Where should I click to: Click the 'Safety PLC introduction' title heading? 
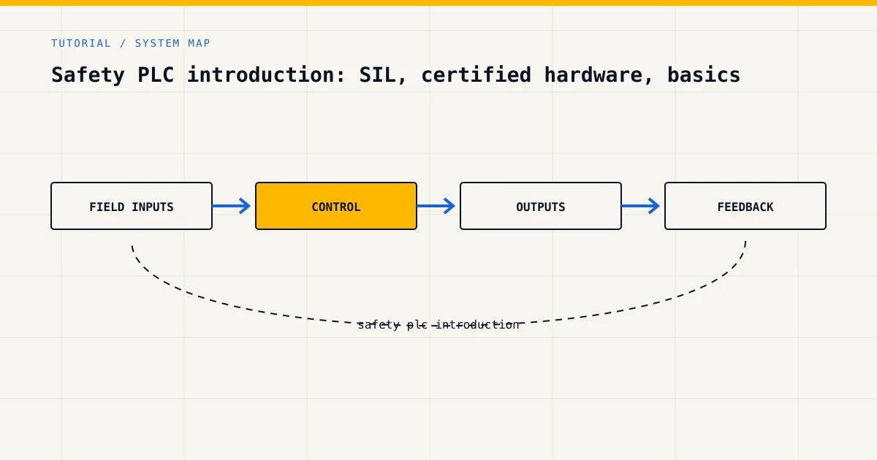pos(395,74)
